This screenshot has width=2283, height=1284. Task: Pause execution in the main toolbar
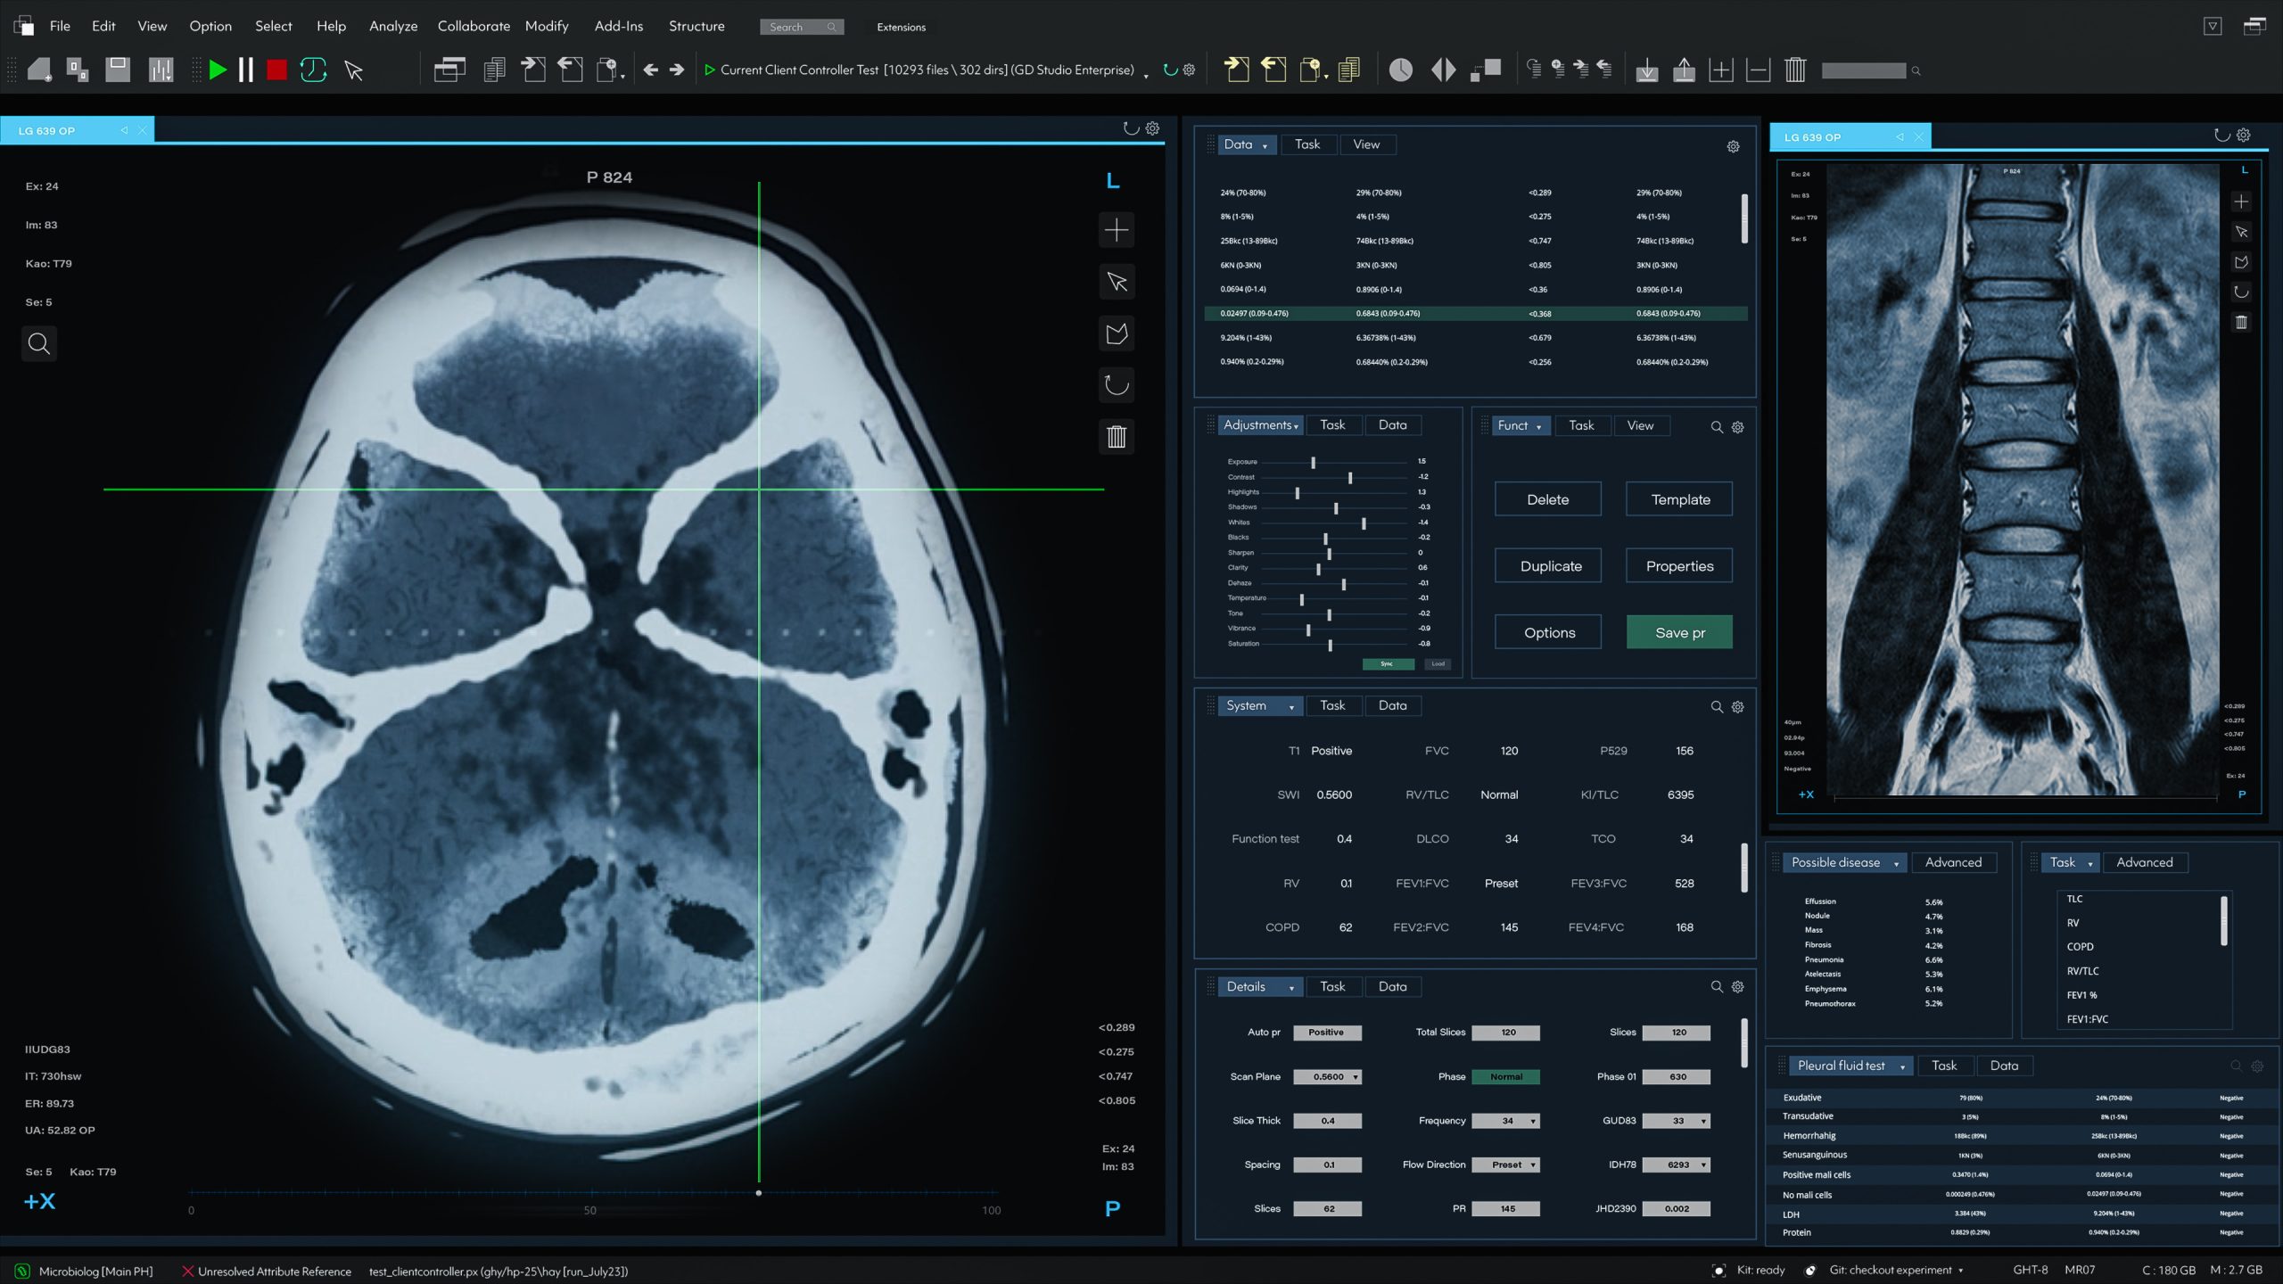(x=246, y=70)
